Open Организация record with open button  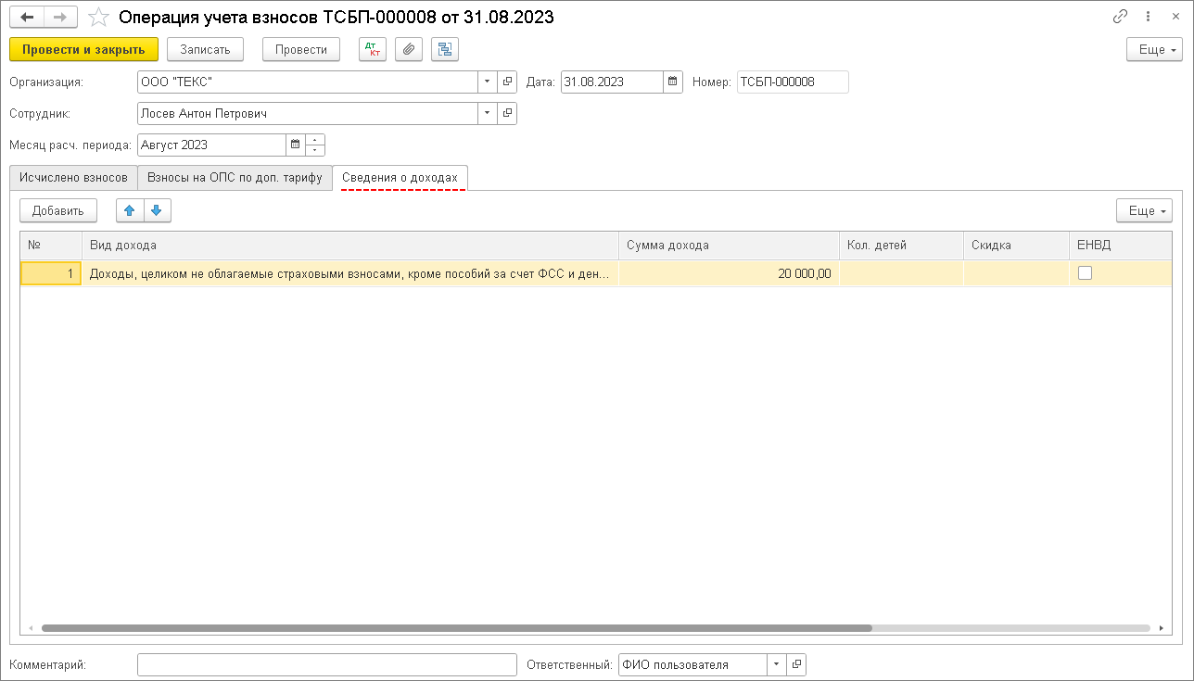(x=507, y=82)
